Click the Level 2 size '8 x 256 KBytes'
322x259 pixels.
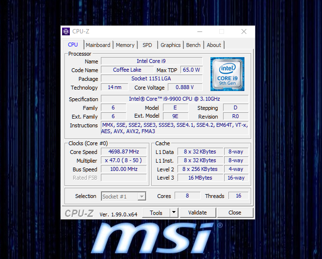[x=200, y=169]
